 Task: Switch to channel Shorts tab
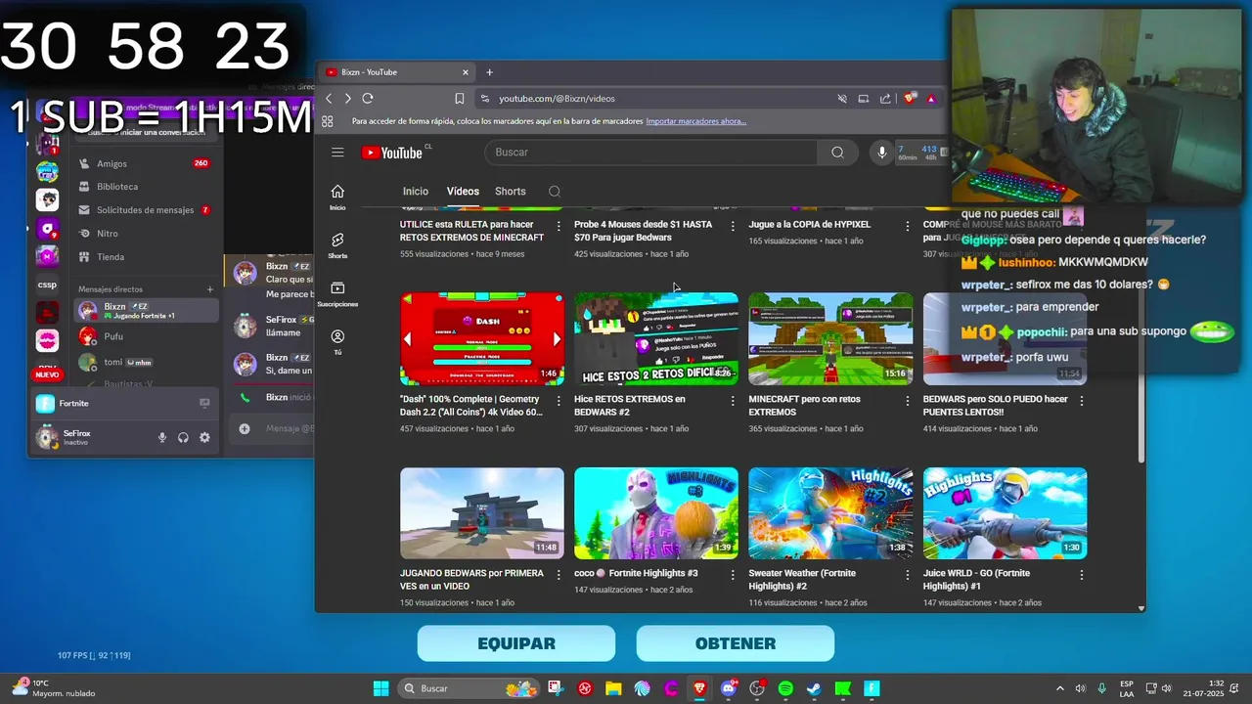click(511, 192)
